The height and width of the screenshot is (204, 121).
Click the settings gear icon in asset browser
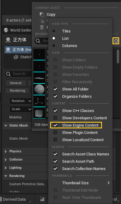tap(116, 41)
